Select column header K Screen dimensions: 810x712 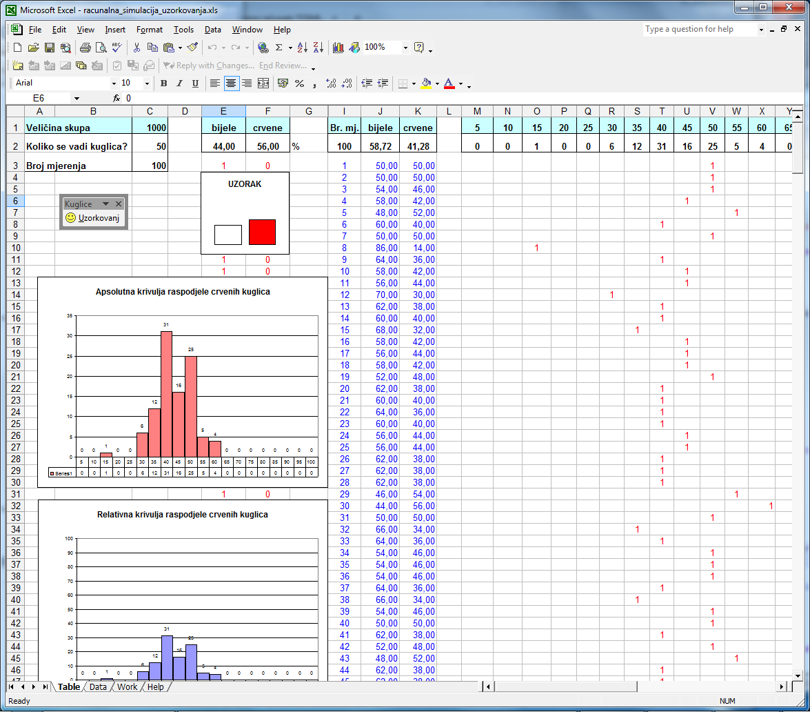click(x=418, y=111)
